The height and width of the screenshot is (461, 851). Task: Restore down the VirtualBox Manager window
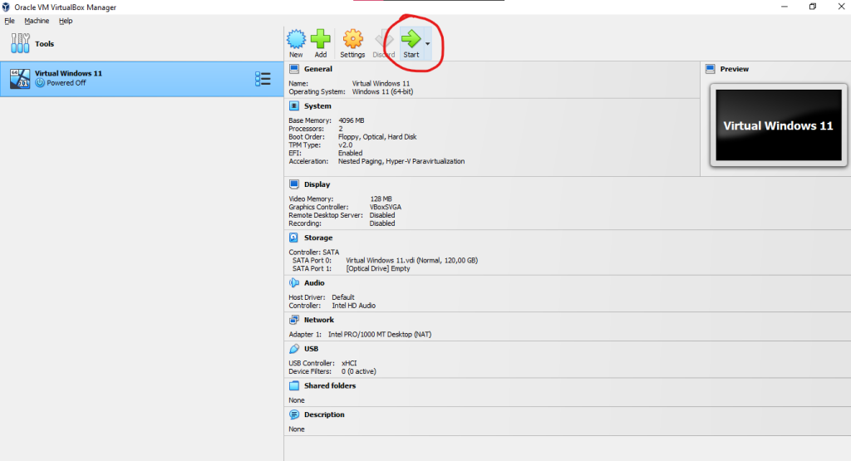(x=813, y=7)
